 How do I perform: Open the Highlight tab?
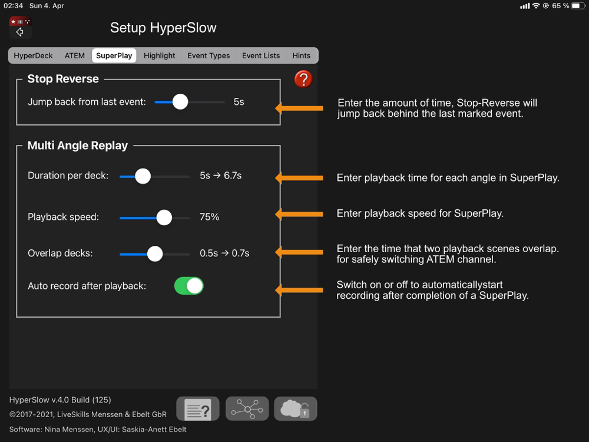pos(159,55)
